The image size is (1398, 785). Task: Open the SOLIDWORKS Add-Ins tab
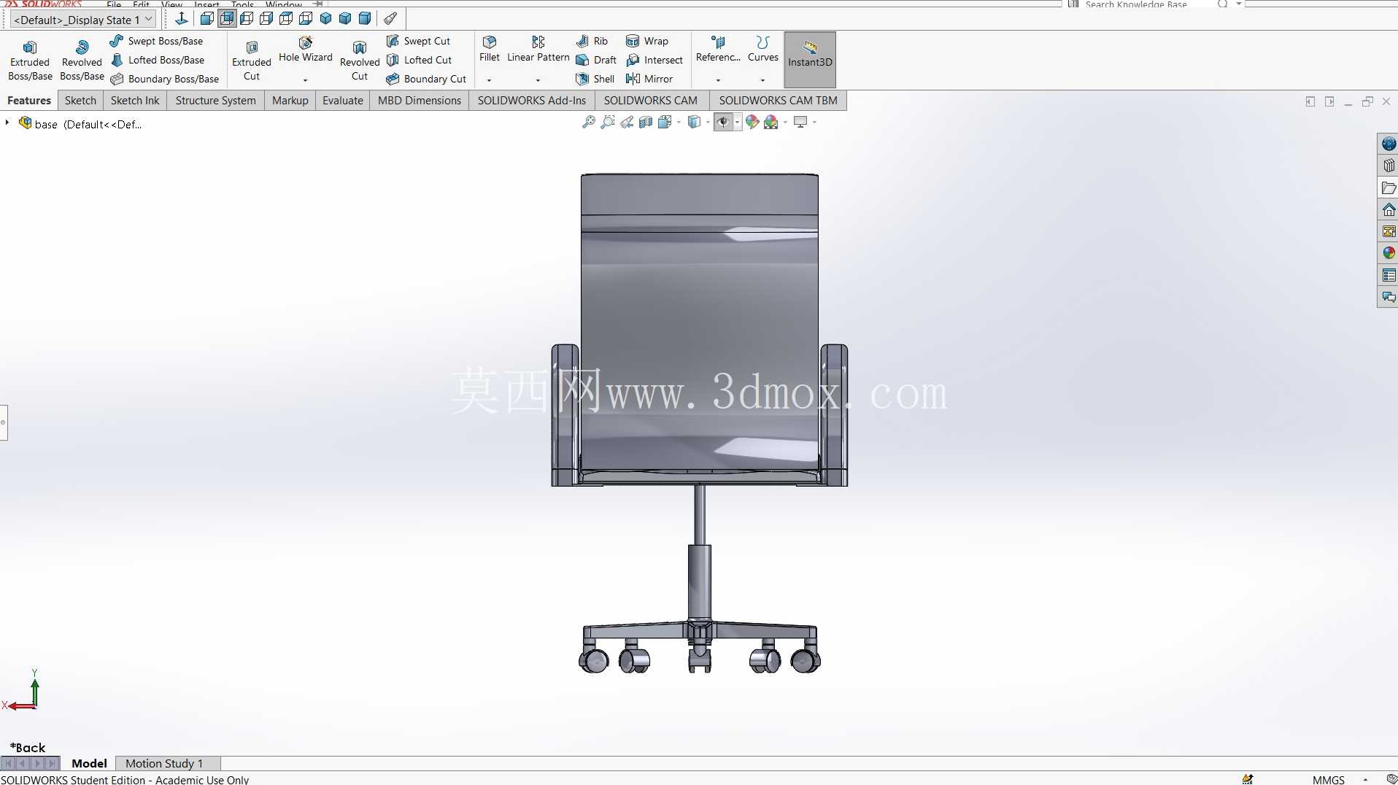532,101
